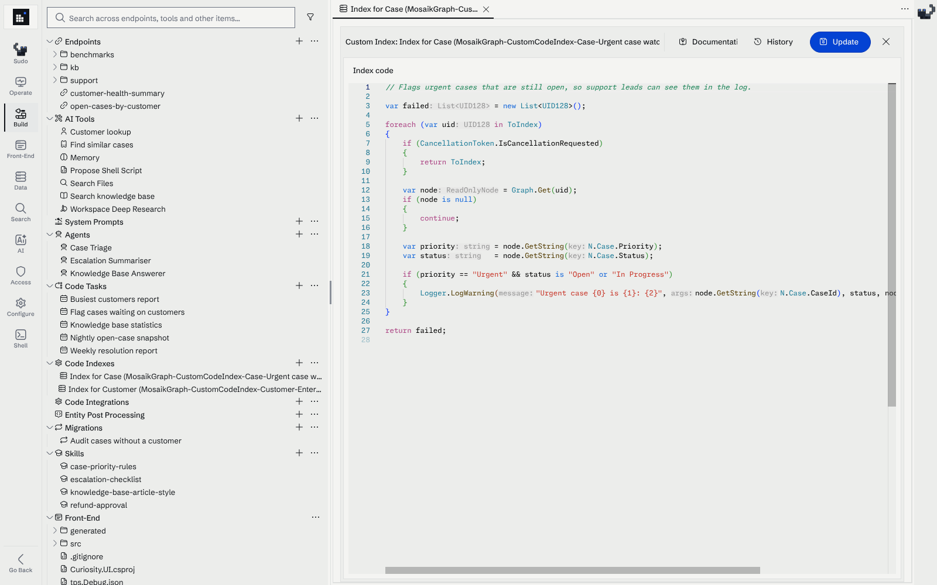The width and height of the screenshot is (937, 585).
Task: Open the Case Triage agent
Action: click(91, 247)
